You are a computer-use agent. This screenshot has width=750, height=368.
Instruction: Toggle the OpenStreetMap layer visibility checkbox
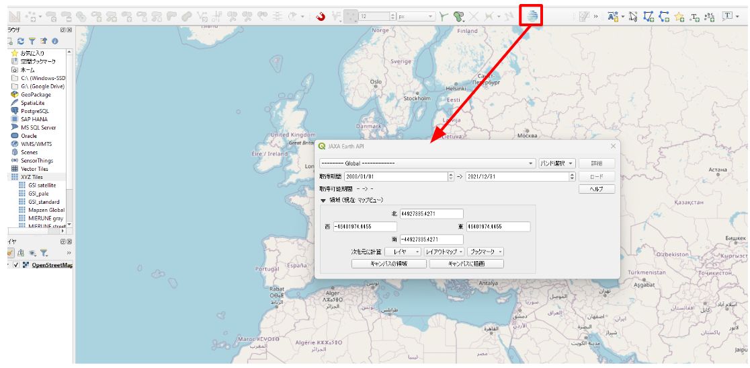point(16,265)
